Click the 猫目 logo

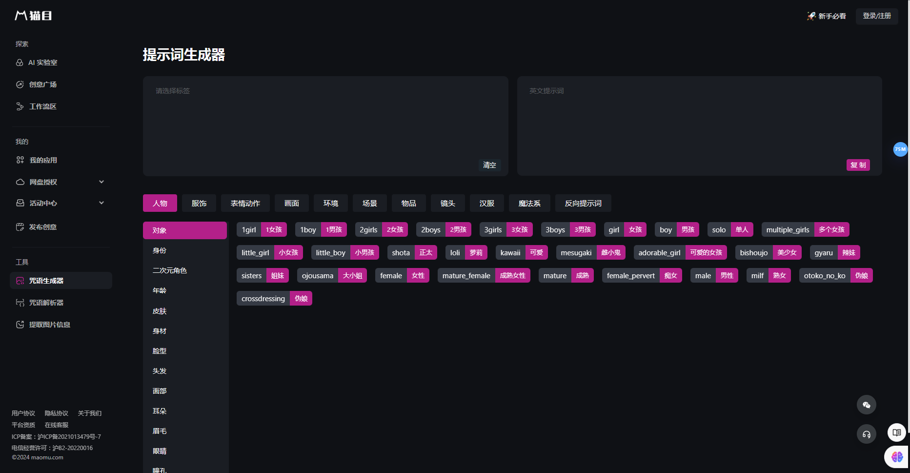pos(33,16)
